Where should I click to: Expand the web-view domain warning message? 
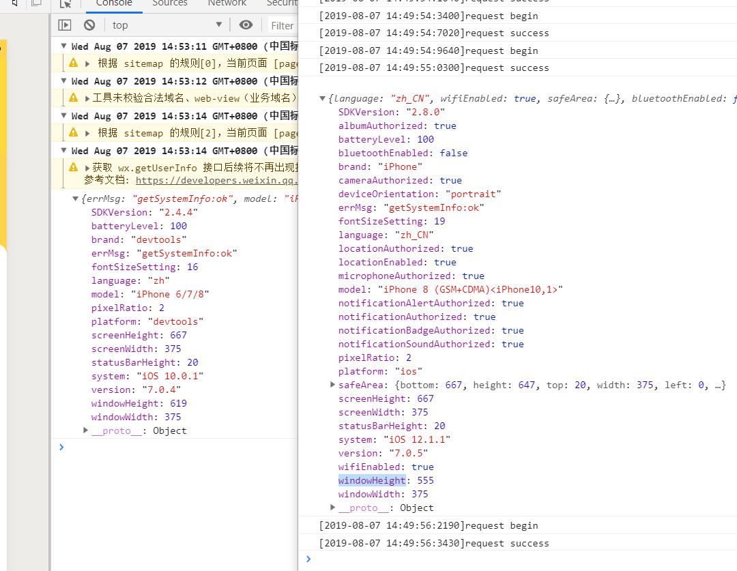(x=87, y=98)
